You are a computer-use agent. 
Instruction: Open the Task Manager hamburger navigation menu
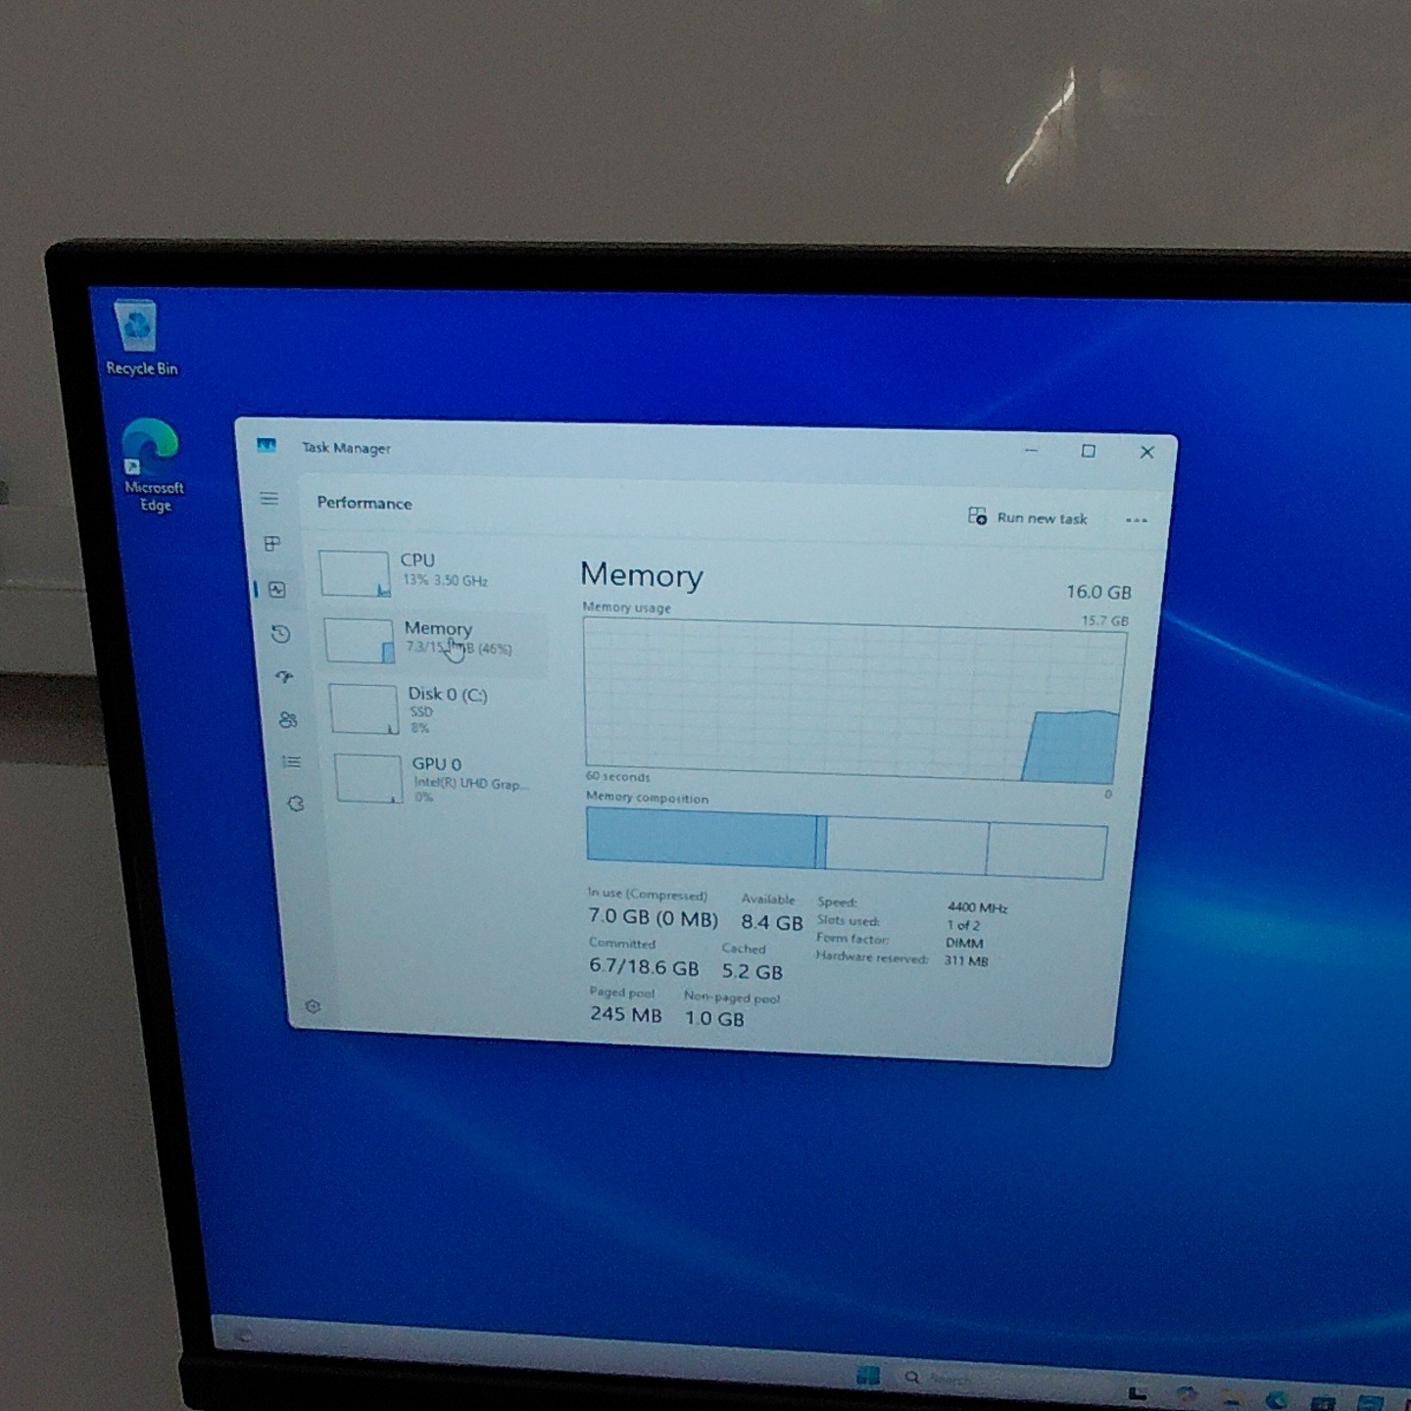coord(268,499)
